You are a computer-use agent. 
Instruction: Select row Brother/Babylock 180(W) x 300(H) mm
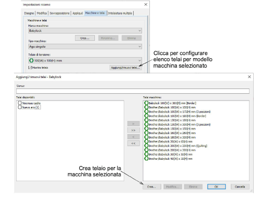(x=170, y=137)
